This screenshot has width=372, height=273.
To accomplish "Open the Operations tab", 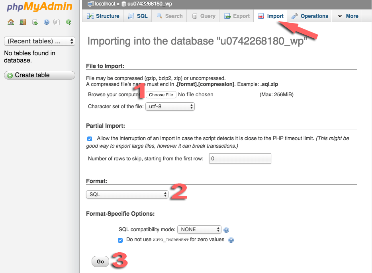I will [310, 16].
